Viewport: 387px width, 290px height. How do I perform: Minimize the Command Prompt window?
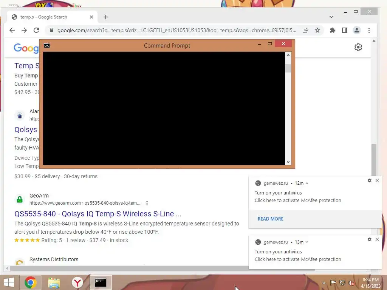coord(260,44)
